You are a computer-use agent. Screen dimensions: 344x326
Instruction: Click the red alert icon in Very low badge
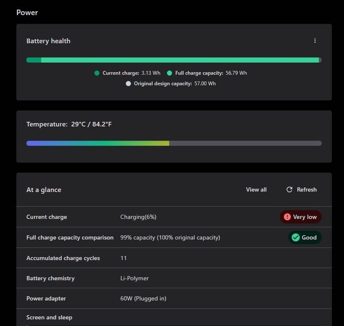tap(287, 217)
